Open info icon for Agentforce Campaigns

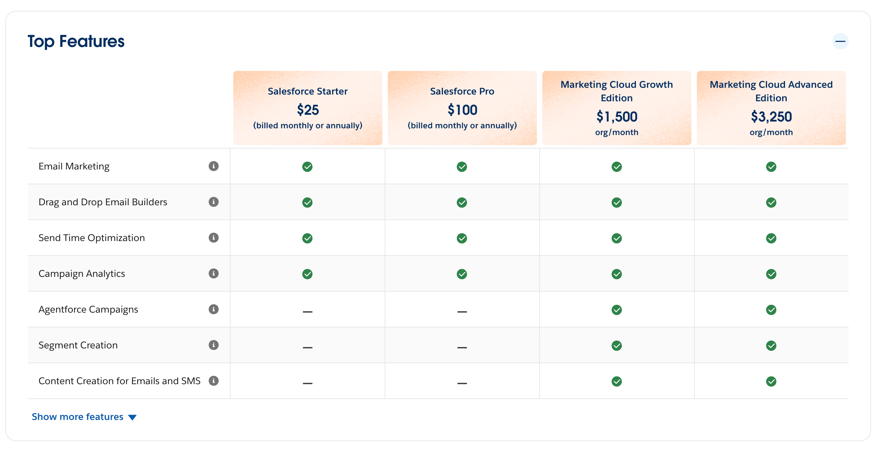point(213,309)
